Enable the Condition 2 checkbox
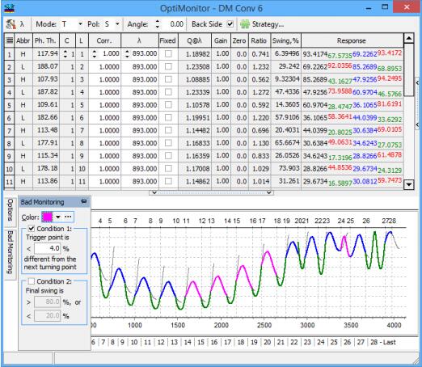The image size is (422, 367). pyautogui.click(x=32, y=281)
